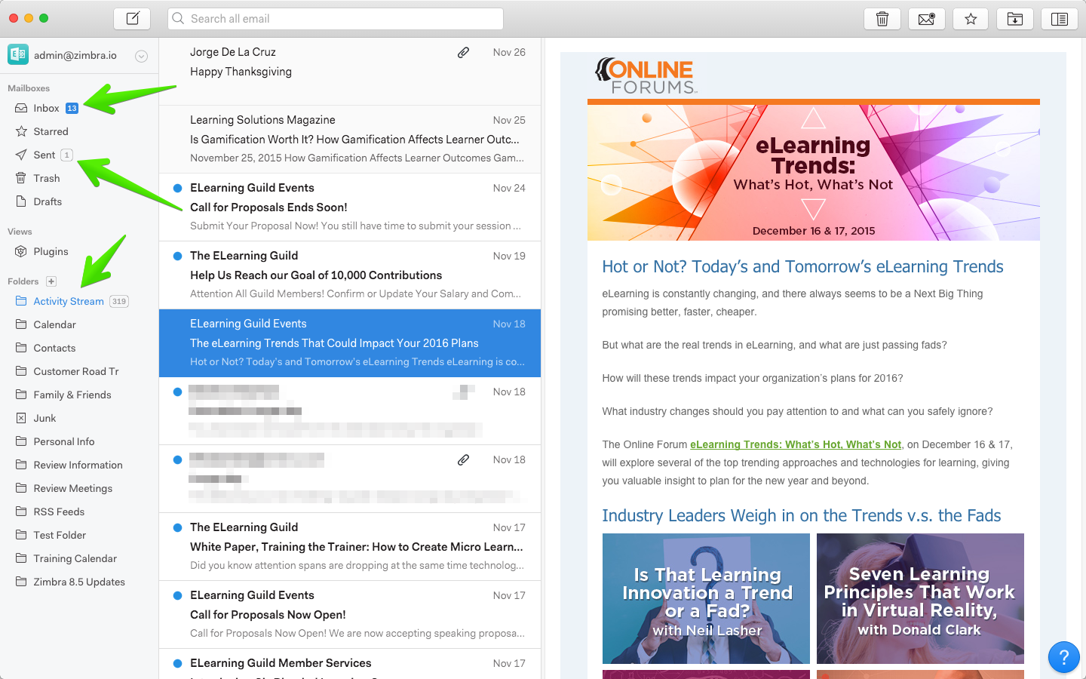
Task: Click the Sent paper plane icon
Action: (x=21, y=155)
